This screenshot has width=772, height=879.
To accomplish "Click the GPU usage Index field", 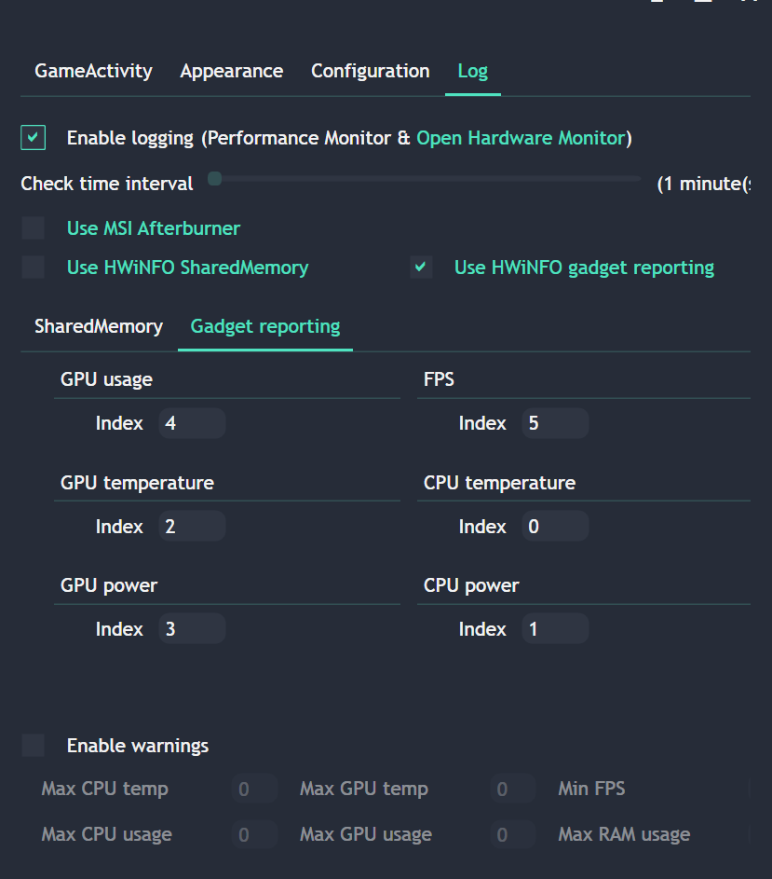I will coord(191,422).
